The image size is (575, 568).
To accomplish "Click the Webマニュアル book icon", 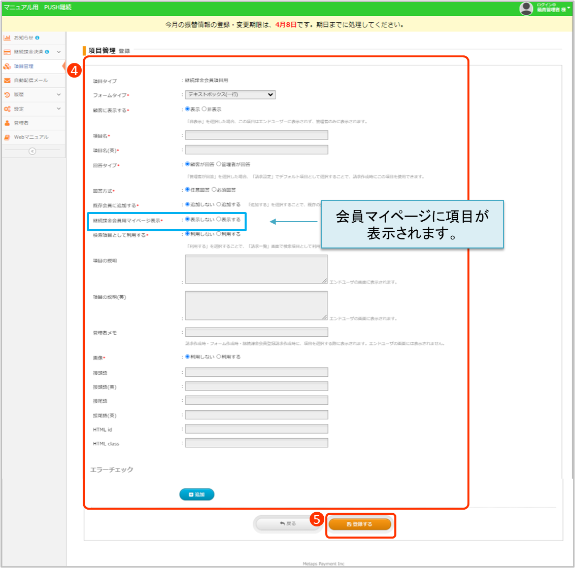I will coord(7,137).
